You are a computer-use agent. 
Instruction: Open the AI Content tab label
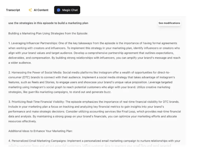41,10
